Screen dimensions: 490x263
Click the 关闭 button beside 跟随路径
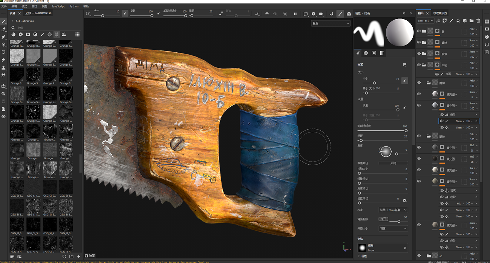pyautogui.click(x=393, y=163)
